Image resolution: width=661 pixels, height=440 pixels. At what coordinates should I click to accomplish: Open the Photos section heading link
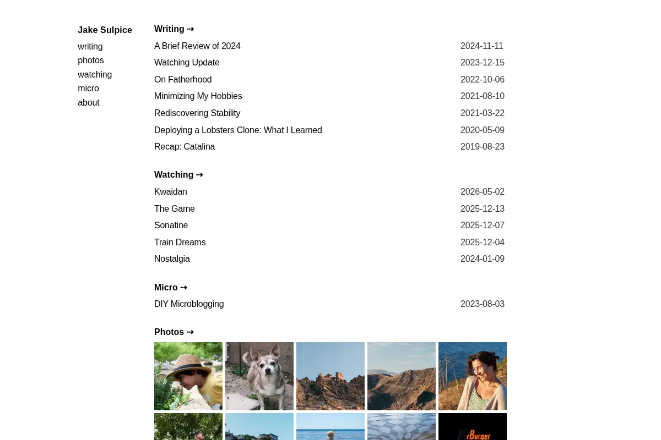click(174, 332)
